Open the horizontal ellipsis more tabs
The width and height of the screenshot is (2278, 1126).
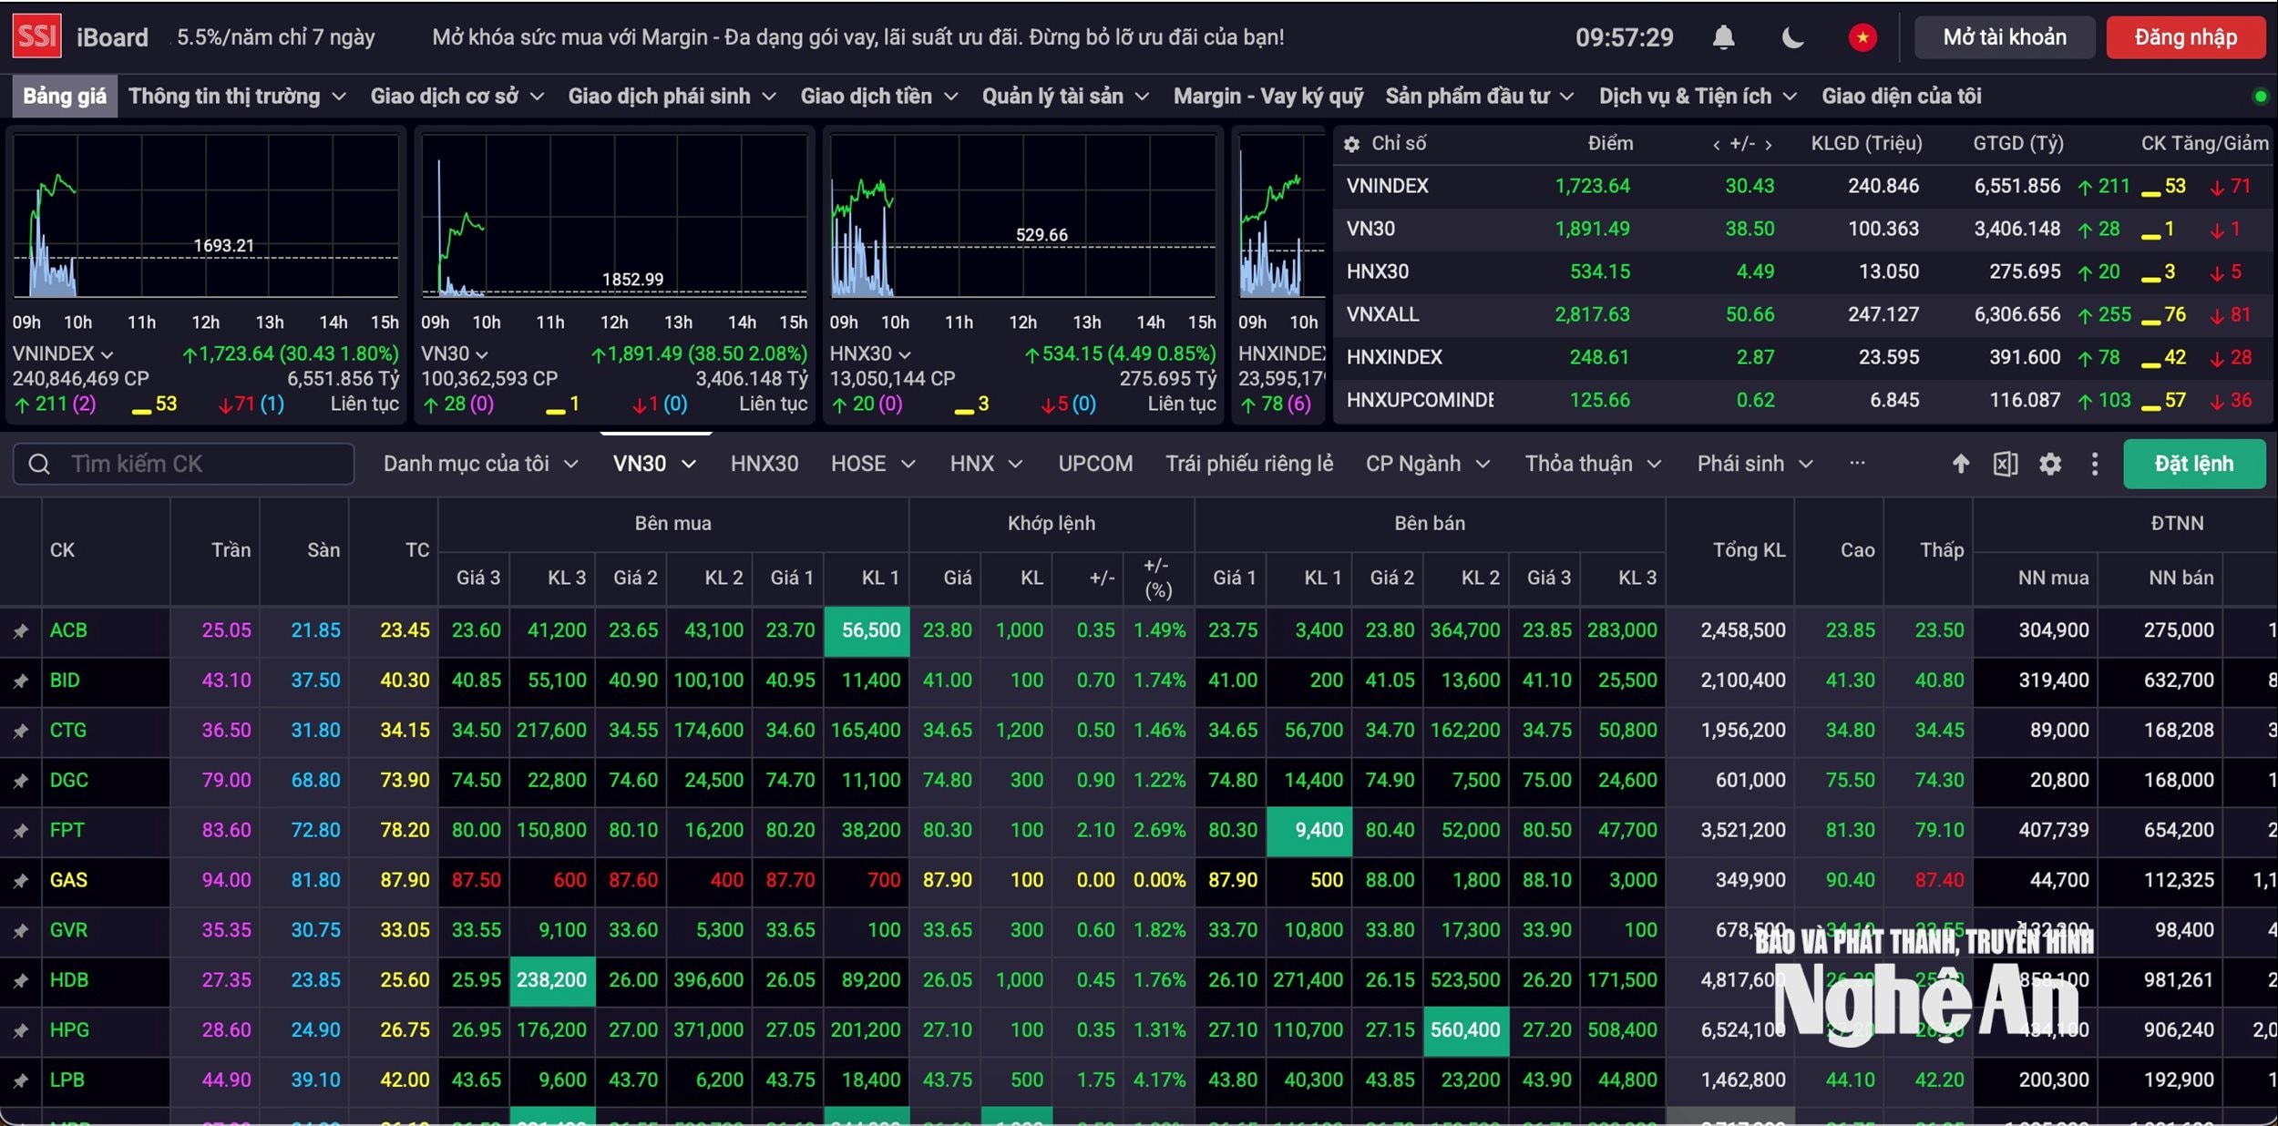[1857, 463]
